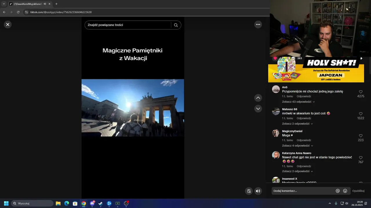Open network status tray icon
The width and height of the screenshot is (371, 208).
342,203
